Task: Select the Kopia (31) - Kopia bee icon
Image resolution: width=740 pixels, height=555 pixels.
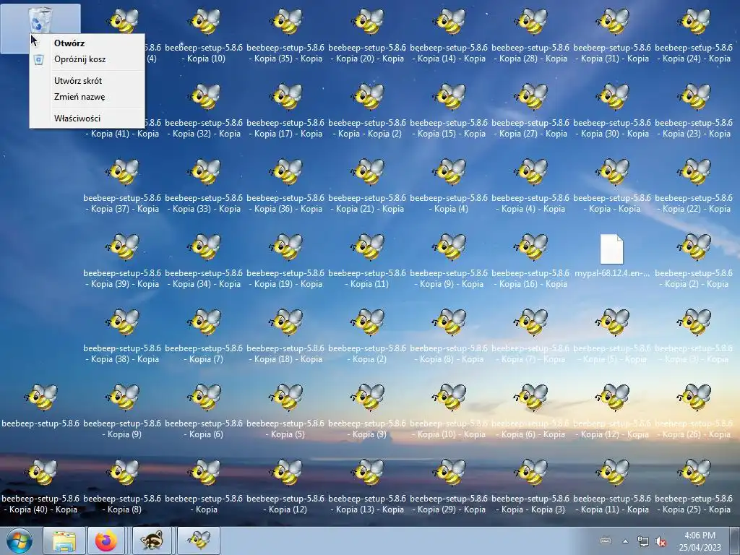Action: [612, 21]
